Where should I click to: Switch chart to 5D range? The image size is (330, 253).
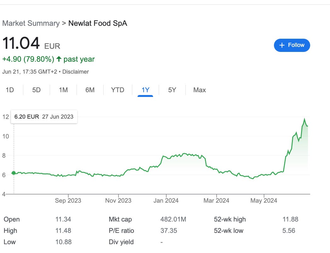(37, 90)
